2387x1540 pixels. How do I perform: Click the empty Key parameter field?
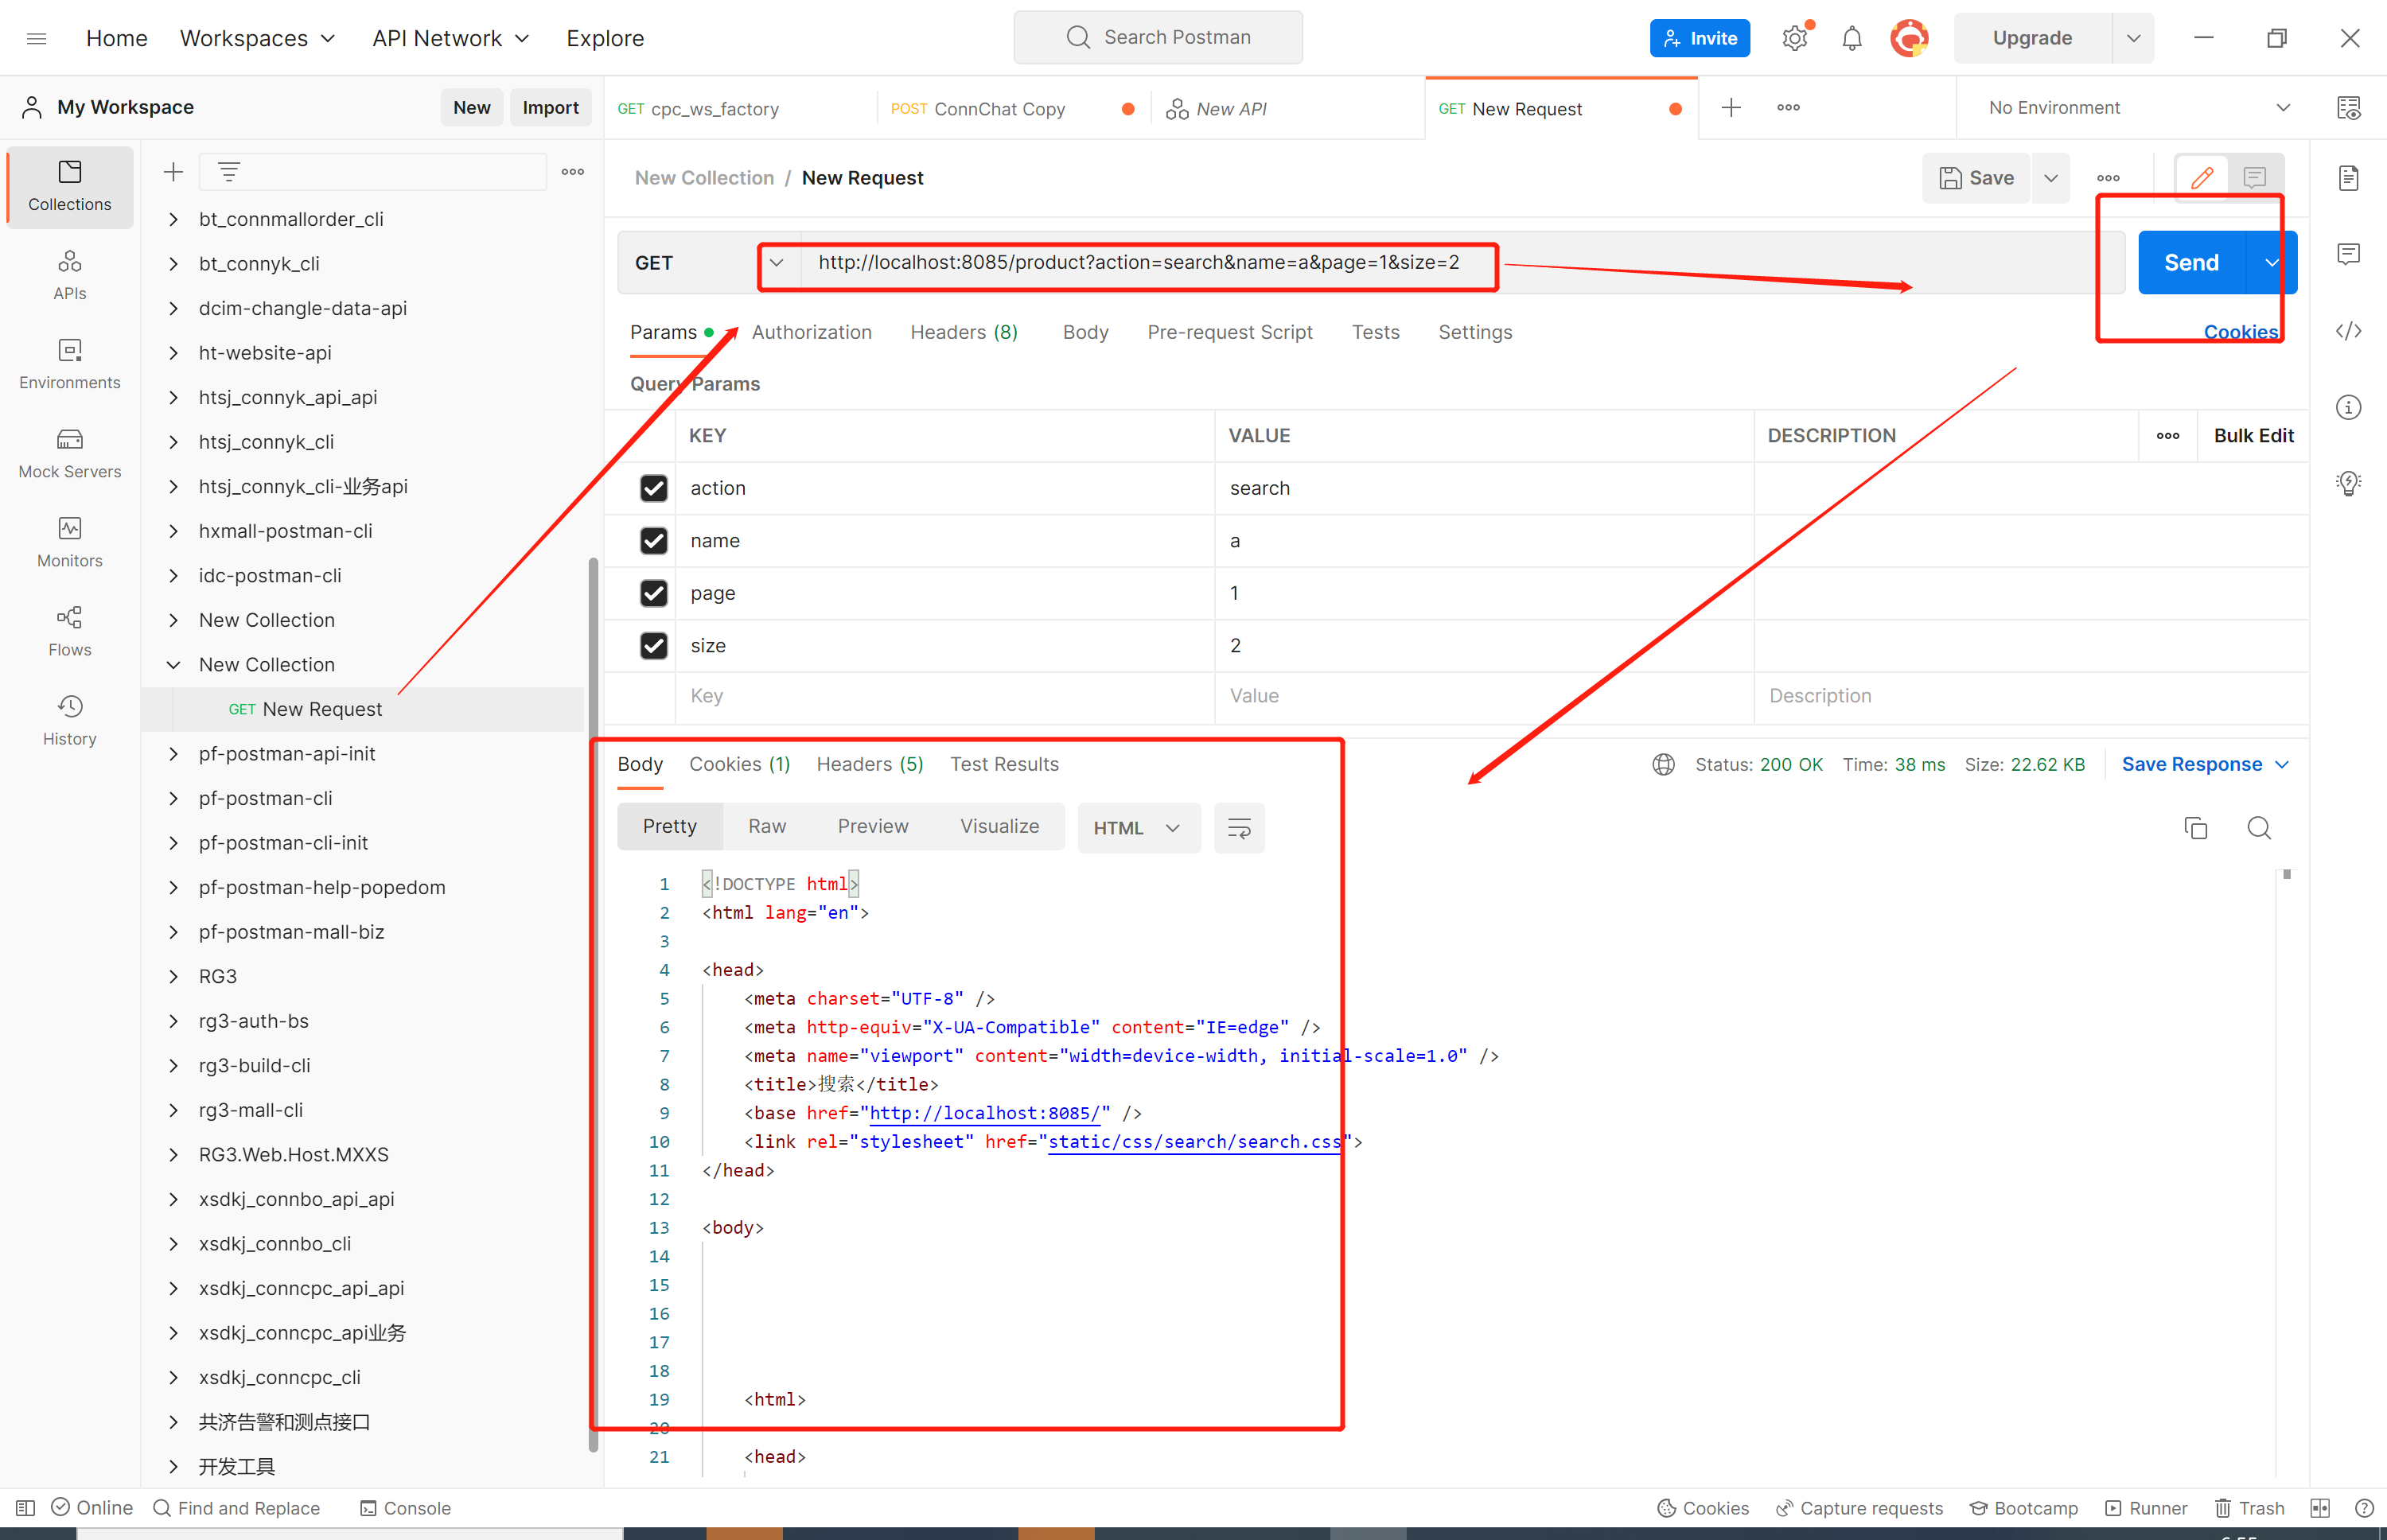click(x=944, y=696)
